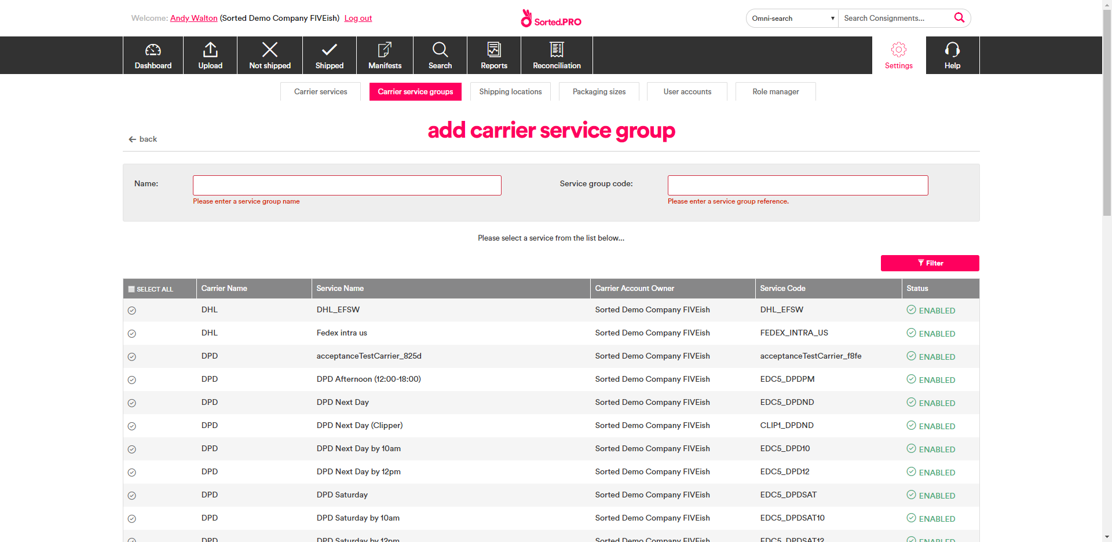Open the User accounts tab

(x=687, y=91)
